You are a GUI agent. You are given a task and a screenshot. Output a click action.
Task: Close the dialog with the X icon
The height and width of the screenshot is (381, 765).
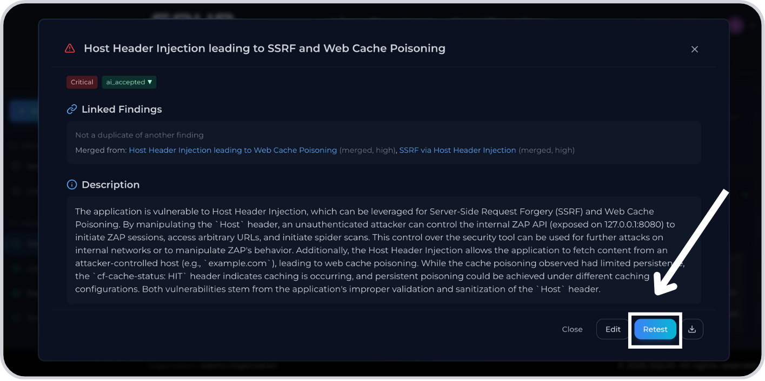(695, 49)
